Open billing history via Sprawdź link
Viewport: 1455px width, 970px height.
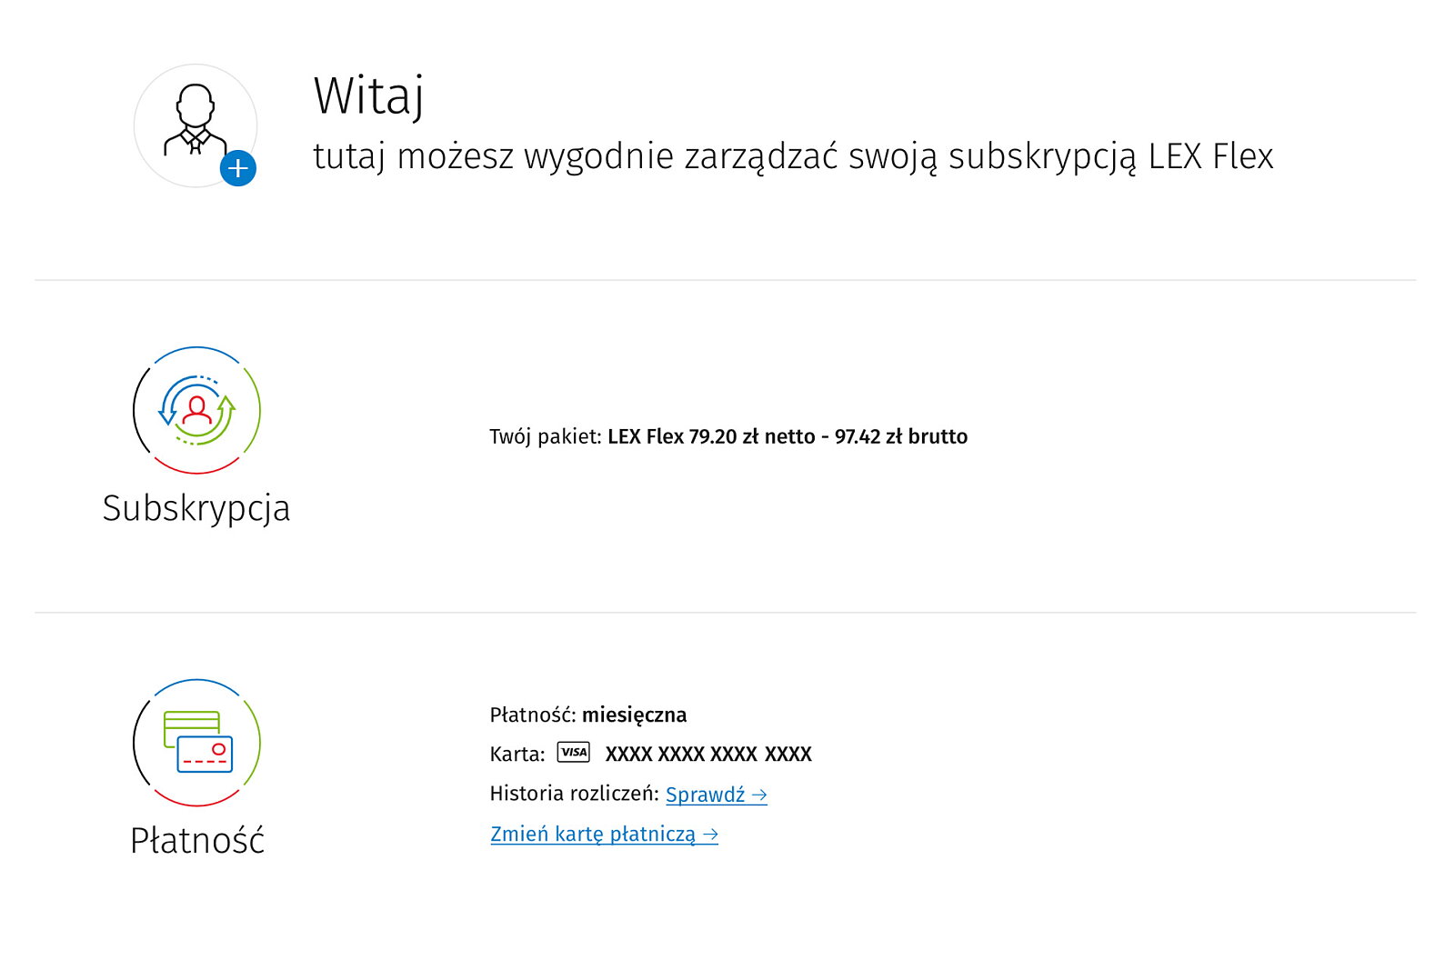click(x=706, y=795)
